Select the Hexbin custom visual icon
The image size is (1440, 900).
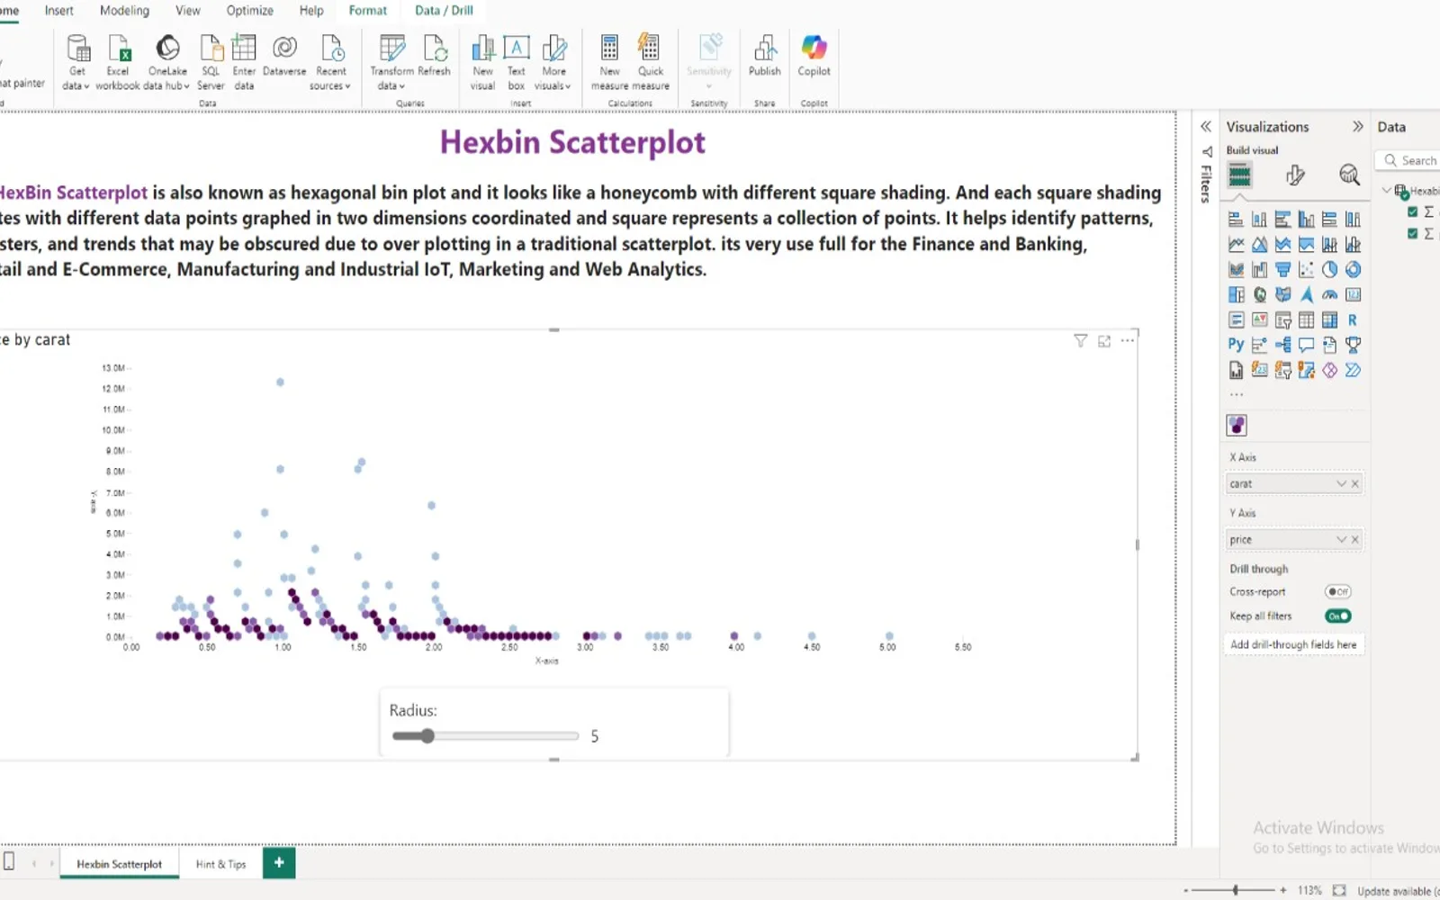click(1237, 425)
